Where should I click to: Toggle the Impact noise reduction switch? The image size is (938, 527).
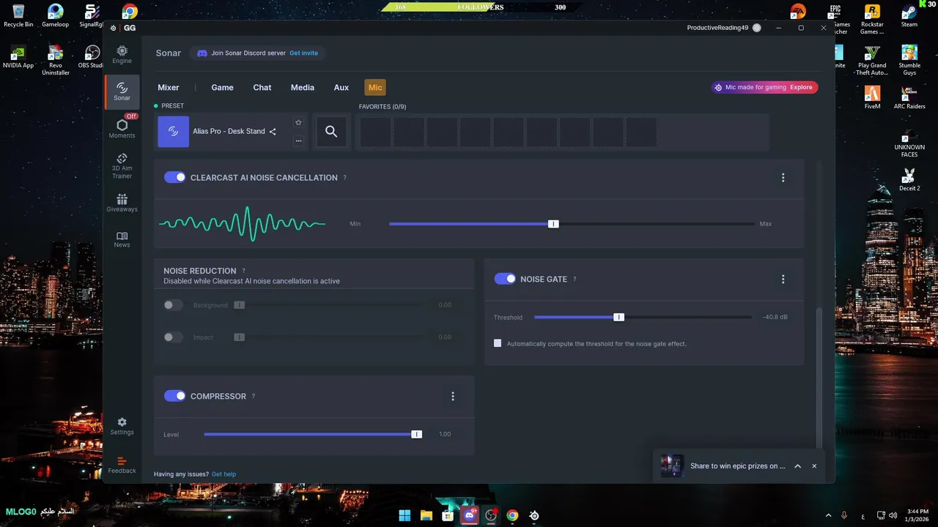pos(173,337)
